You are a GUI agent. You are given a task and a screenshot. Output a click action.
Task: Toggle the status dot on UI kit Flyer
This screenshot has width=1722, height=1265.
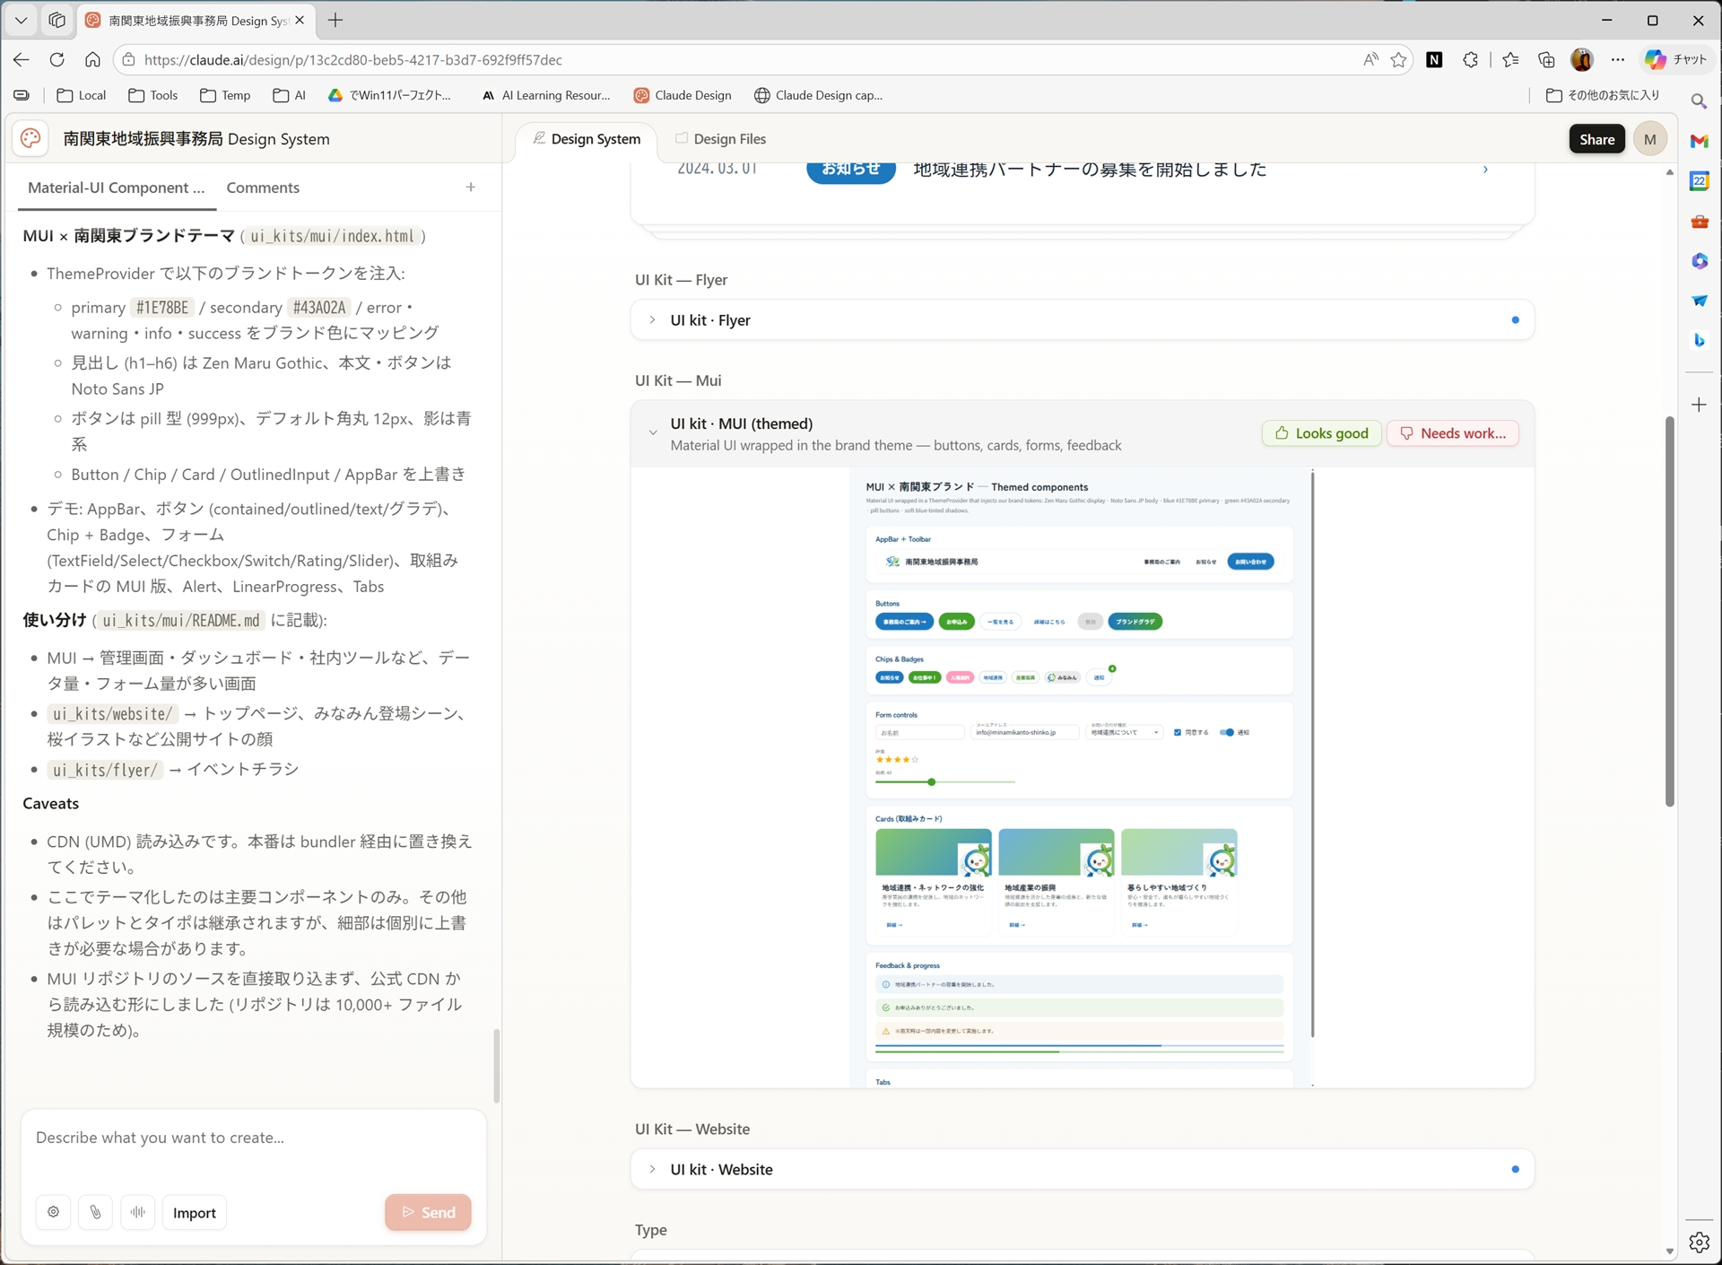1515,319
